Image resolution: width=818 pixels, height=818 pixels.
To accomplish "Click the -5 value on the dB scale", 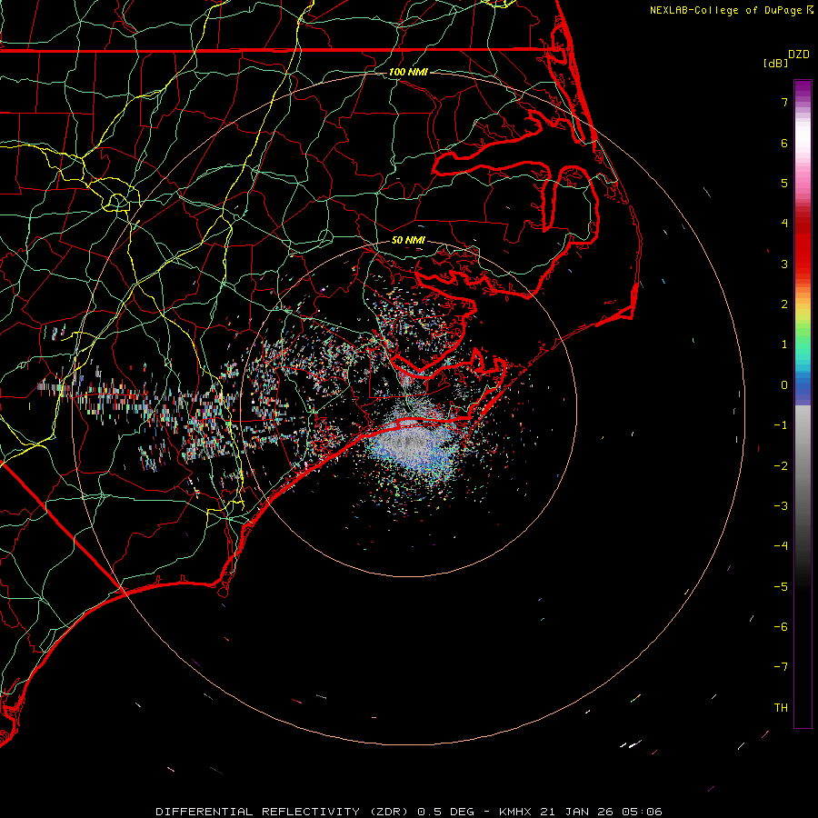I will 780,587.
